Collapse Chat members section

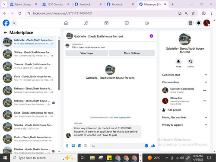[185, 82]
